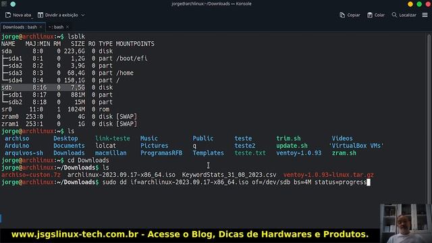
Task: Click the sdb1 881M partition line
Action: click(57, 94)
